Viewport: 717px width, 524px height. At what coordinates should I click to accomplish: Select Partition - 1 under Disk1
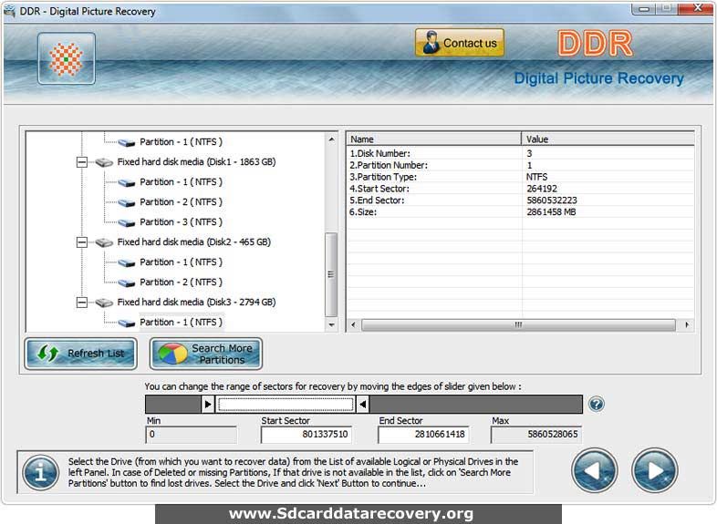coord(182,182)
